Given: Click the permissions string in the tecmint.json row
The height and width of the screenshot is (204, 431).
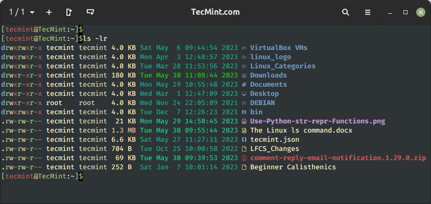Looking at the screenshot, I should click(22, 139).
